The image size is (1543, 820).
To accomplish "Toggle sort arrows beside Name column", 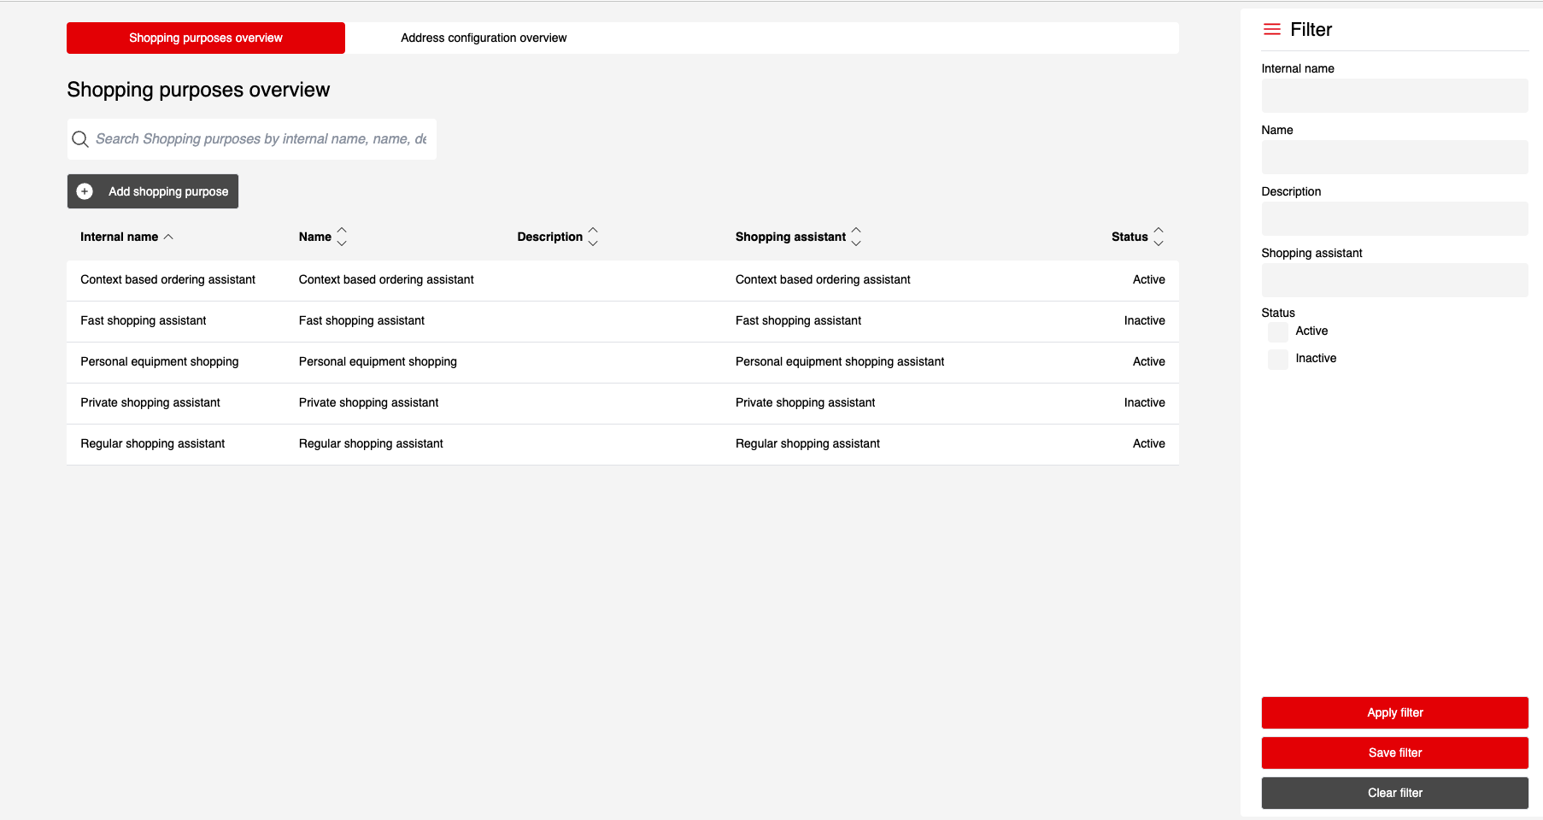I will coord(342,237).
